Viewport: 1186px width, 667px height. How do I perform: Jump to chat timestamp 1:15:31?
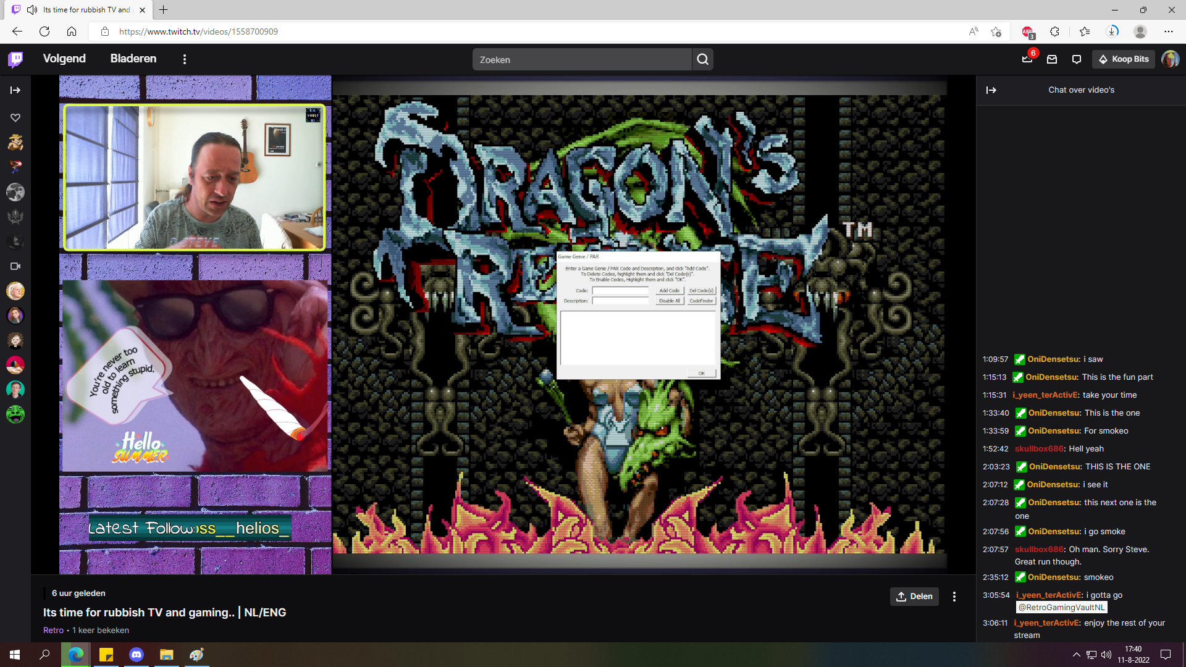(x=995, y=395)
